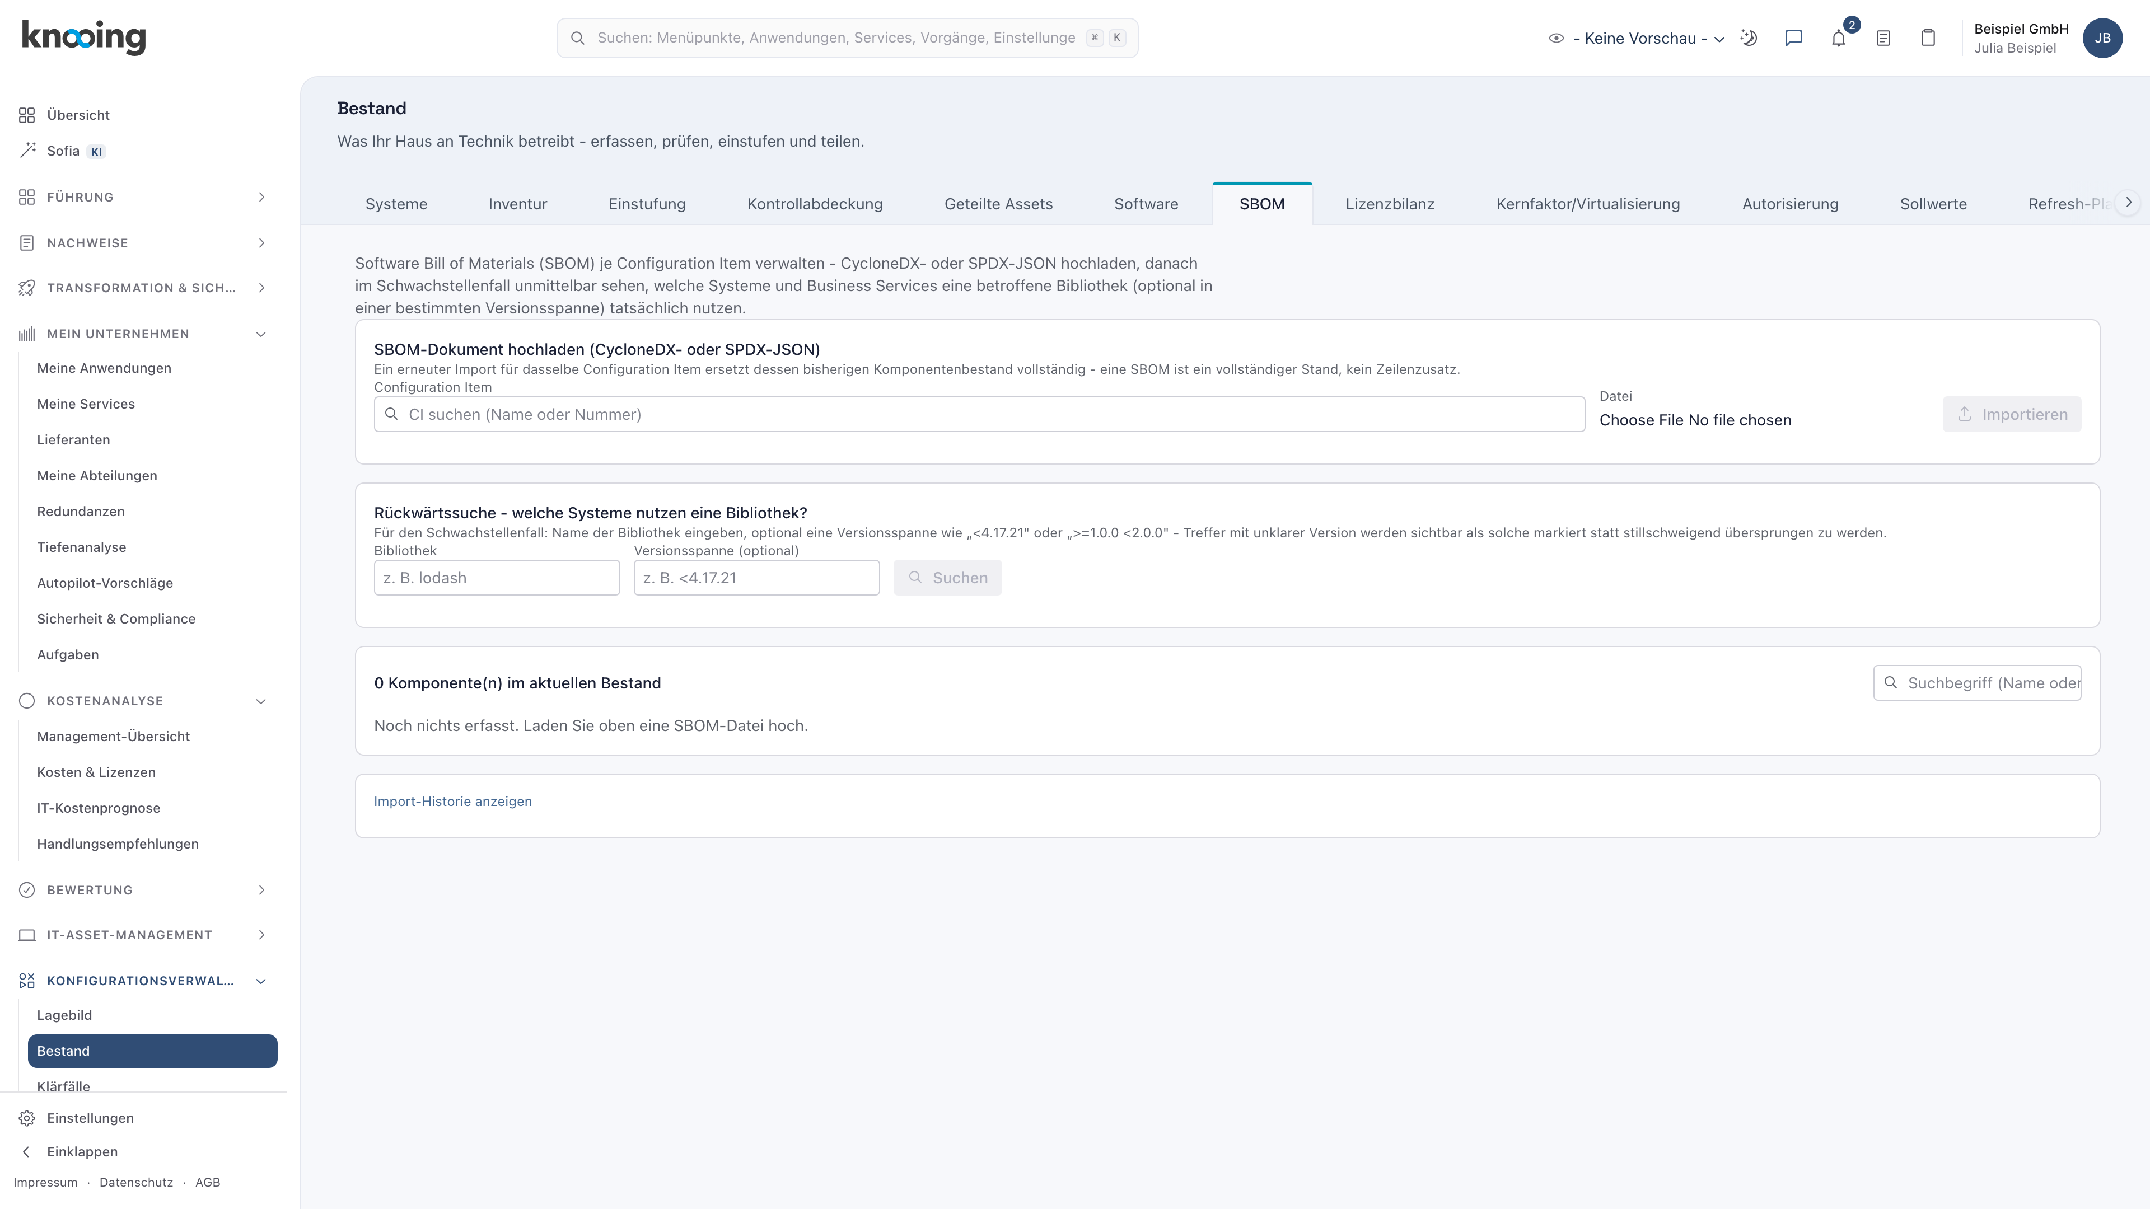The width and height of the screenshot is (2150, 1209).
Task: Click the knooing logo
Action: [x=83, y=38]
